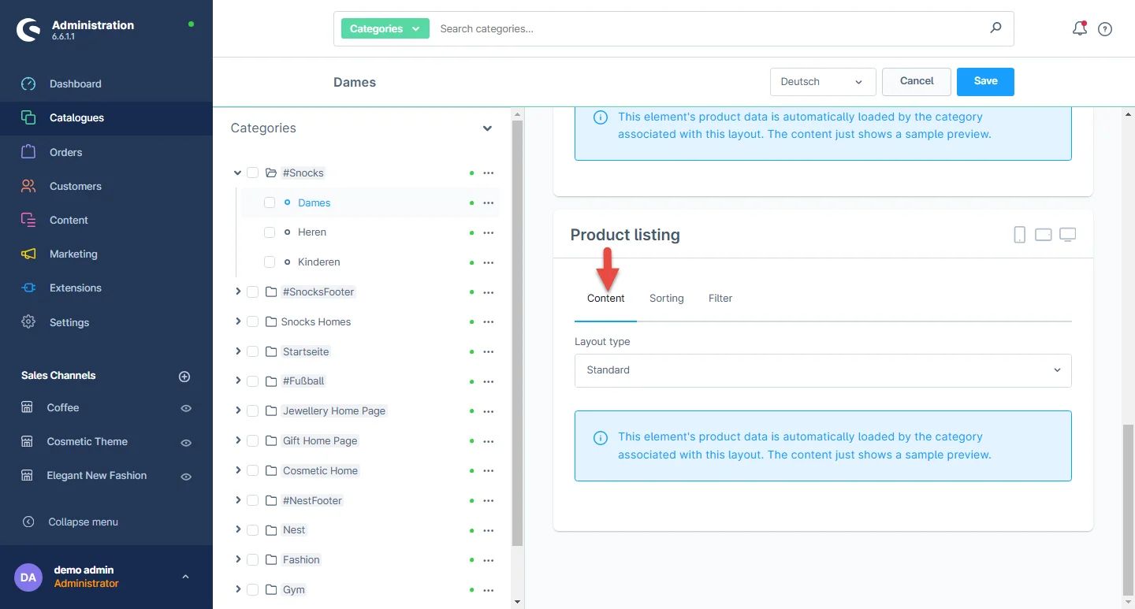
Task: Click the Cancel button
Action: (916, 81)
